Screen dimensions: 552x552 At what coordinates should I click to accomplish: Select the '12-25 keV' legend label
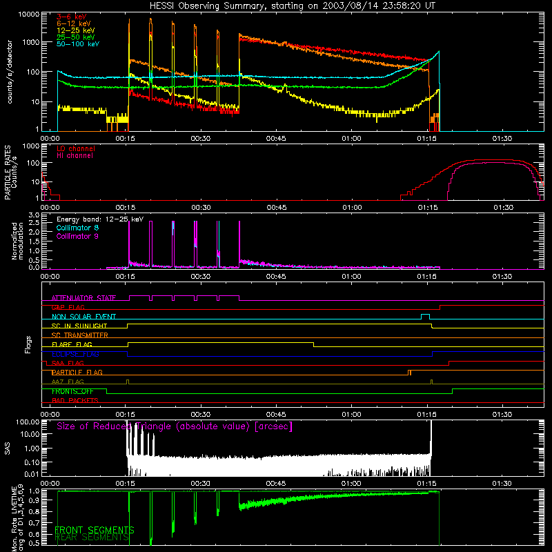point(76,30)
